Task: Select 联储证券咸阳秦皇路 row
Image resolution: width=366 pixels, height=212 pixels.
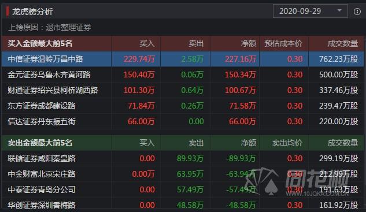Action: point(183,158)
